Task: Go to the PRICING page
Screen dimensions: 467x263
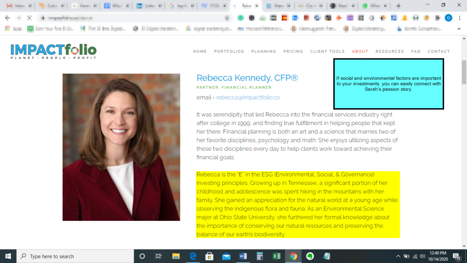Action: point(293,52)
